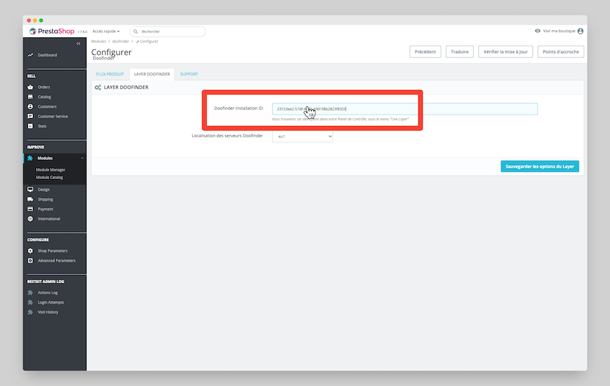Click the Catalog store icon
Image resolution: width=610 pixels, height=386 pixels.
pos(30,97)
